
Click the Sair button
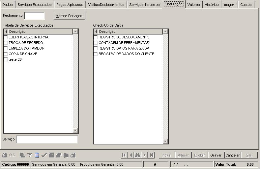point(249,155)
